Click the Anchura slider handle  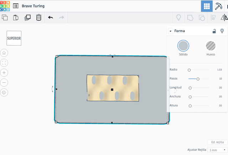pyautogui.click(x=190, y=97)
